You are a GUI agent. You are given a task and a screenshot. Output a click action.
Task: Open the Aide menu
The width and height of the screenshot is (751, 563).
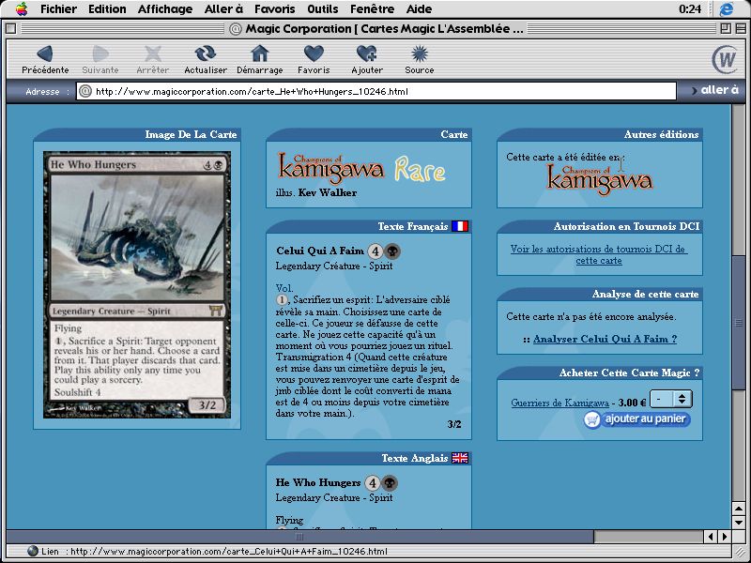click(x=419, y=8)
